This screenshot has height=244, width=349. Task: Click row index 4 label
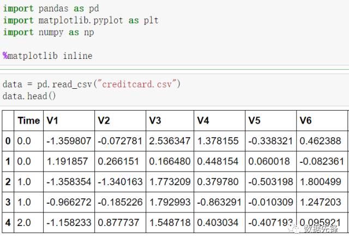8,222
